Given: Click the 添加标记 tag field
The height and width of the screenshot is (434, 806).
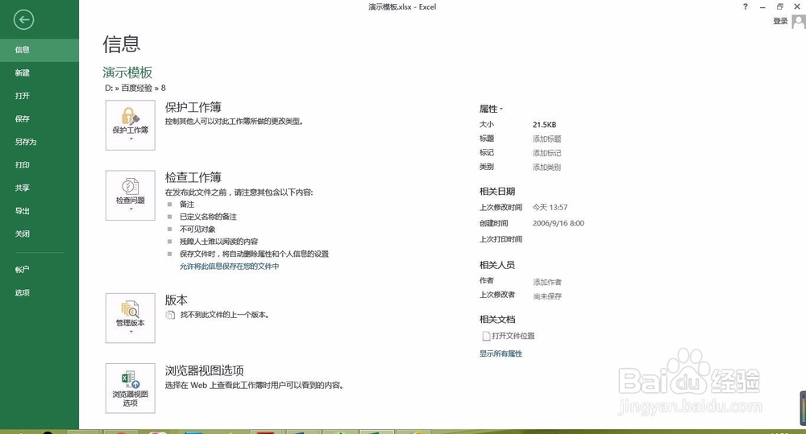Looking at the screenshot, I should coord(547,153).
